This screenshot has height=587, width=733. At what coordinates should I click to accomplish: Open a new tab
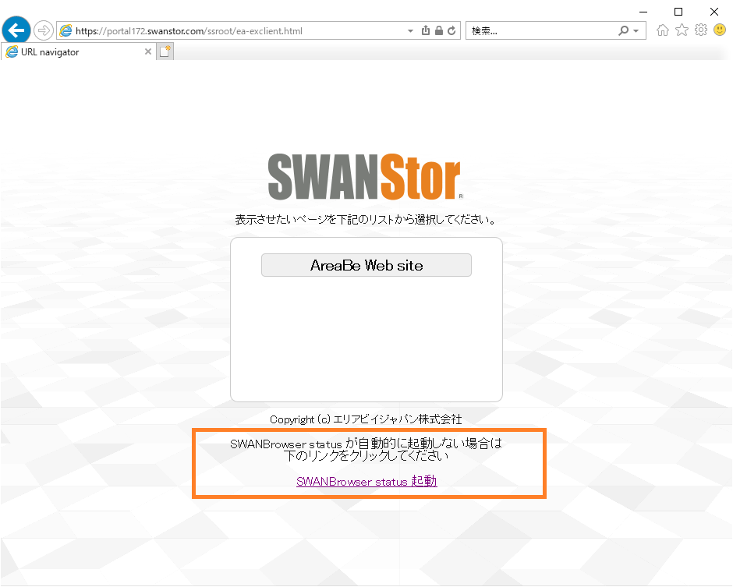point(165,51)
